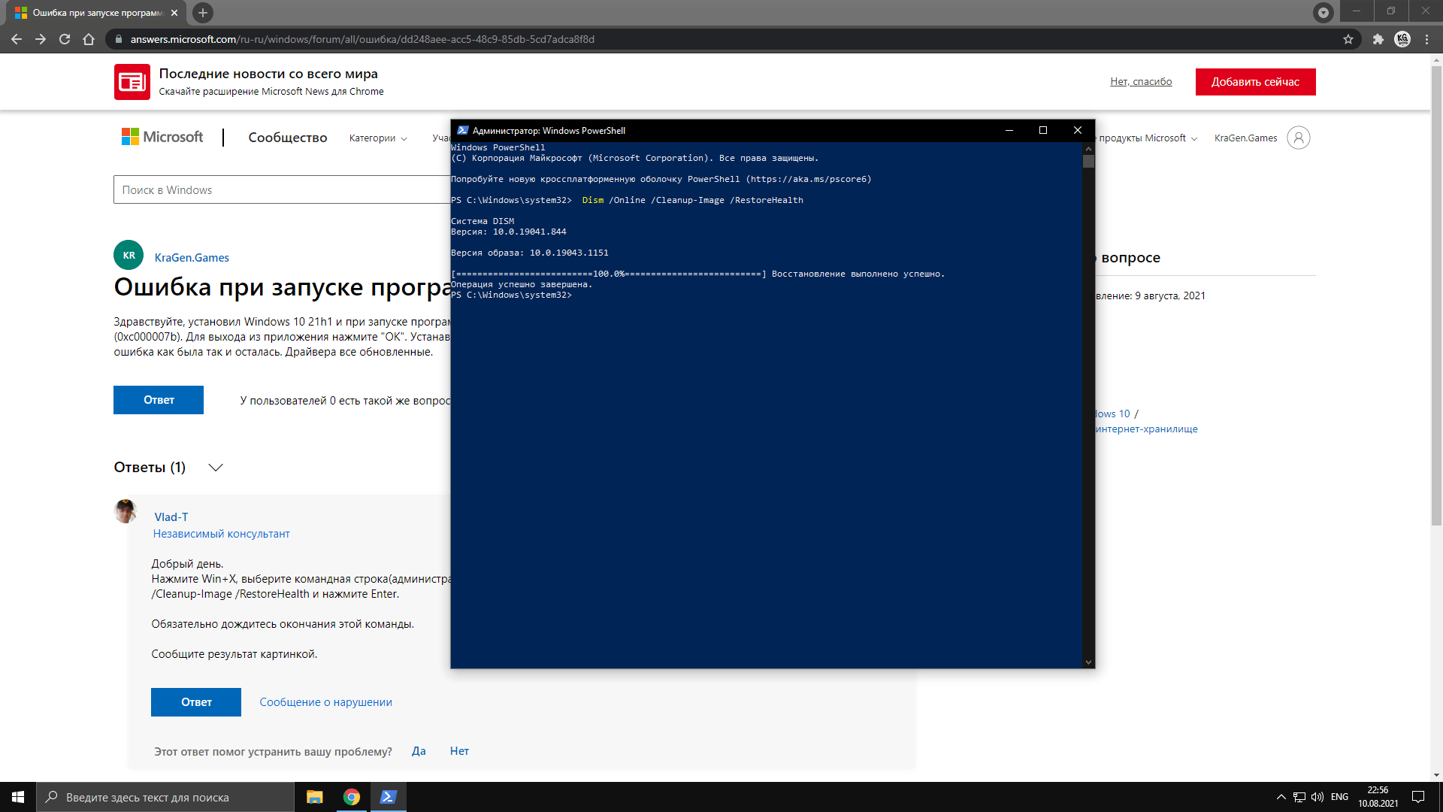
Task: Click the KR author avatar badge
Action: [x=129, y=255]
